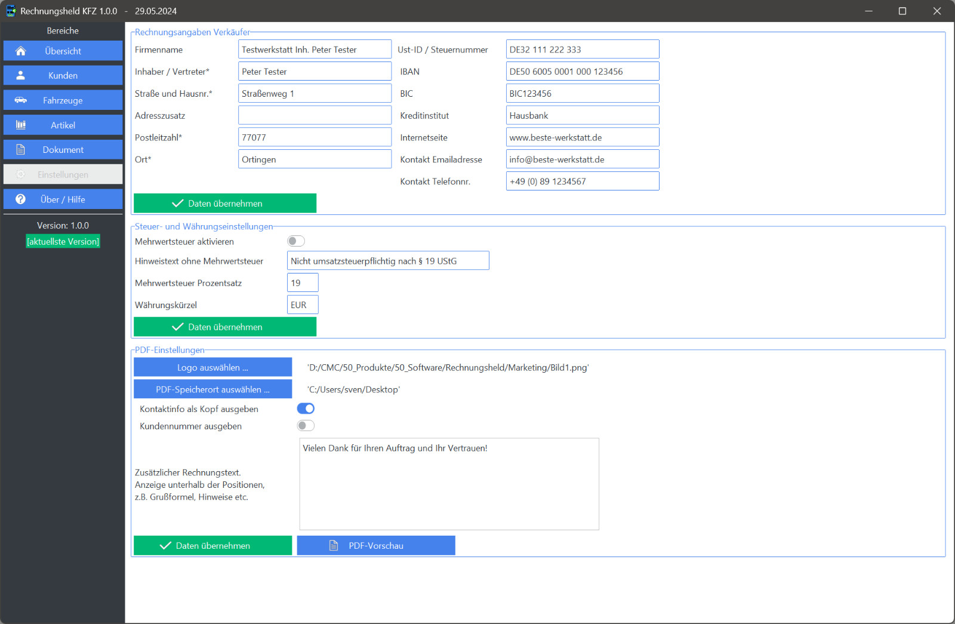
Task: Click the home icon beside Übersicht
Action: [x=20, y=51]
